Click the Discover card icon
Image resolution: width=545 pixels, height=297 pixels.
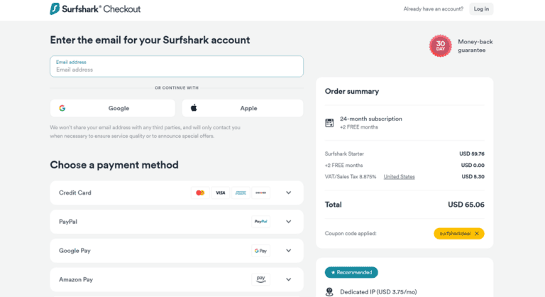(x=260, y=193)
